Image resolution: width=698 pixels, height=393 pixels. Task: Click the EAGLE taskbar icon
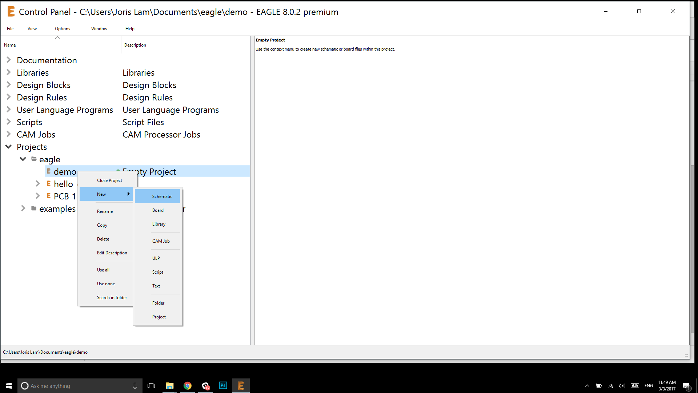point(241,386)
